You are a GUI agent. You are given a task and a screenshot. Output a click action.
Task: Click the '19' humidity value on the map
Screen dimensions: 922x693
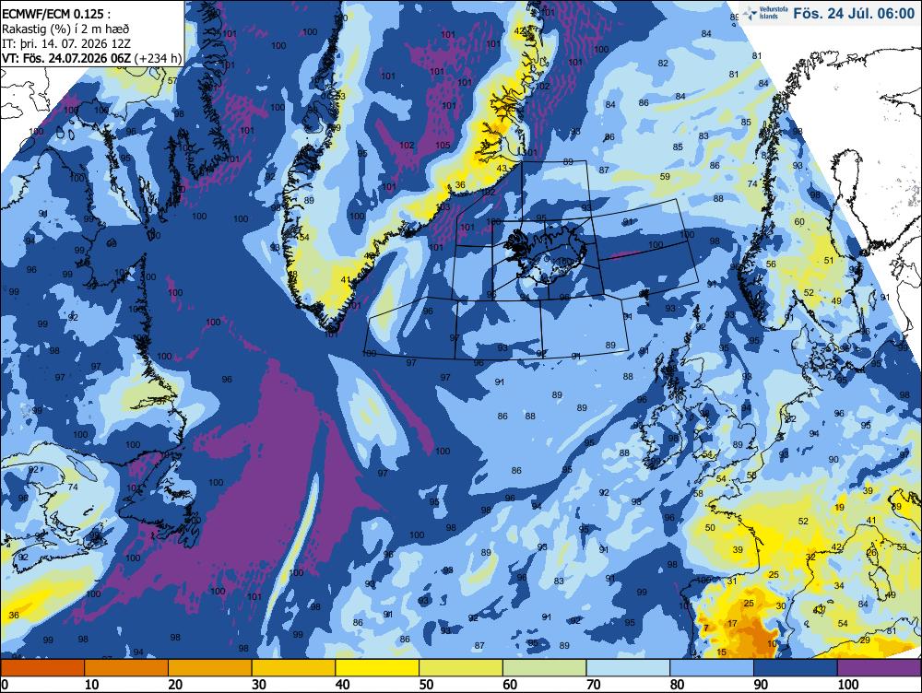pyautogui.click(x=839, y=507)
